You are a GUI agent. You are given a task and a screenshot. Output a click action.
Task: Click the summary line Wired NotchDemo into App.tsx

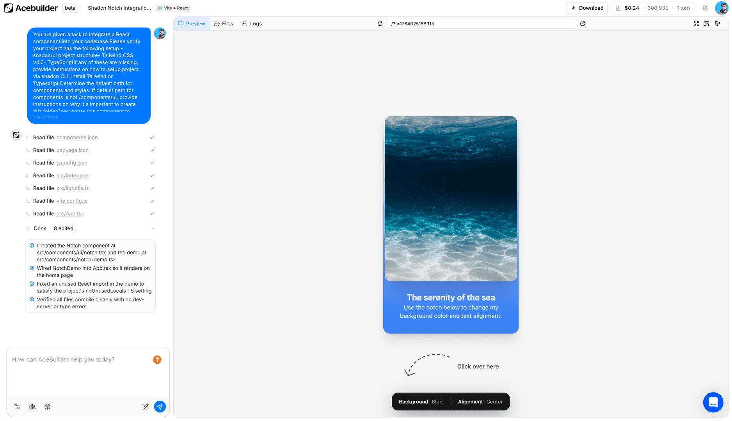pyautogui.click(x=93, y=272)
